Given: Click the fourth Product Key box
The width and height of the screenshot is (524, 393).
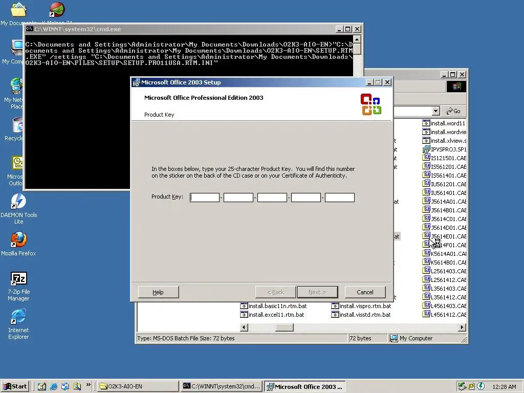Looking at the screenshot, I should point(306,198).
